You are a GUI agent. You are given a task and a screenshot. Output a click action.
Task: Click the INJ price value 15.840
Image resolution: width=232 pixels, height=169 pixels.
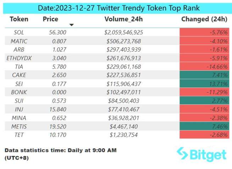coord(57,109)
